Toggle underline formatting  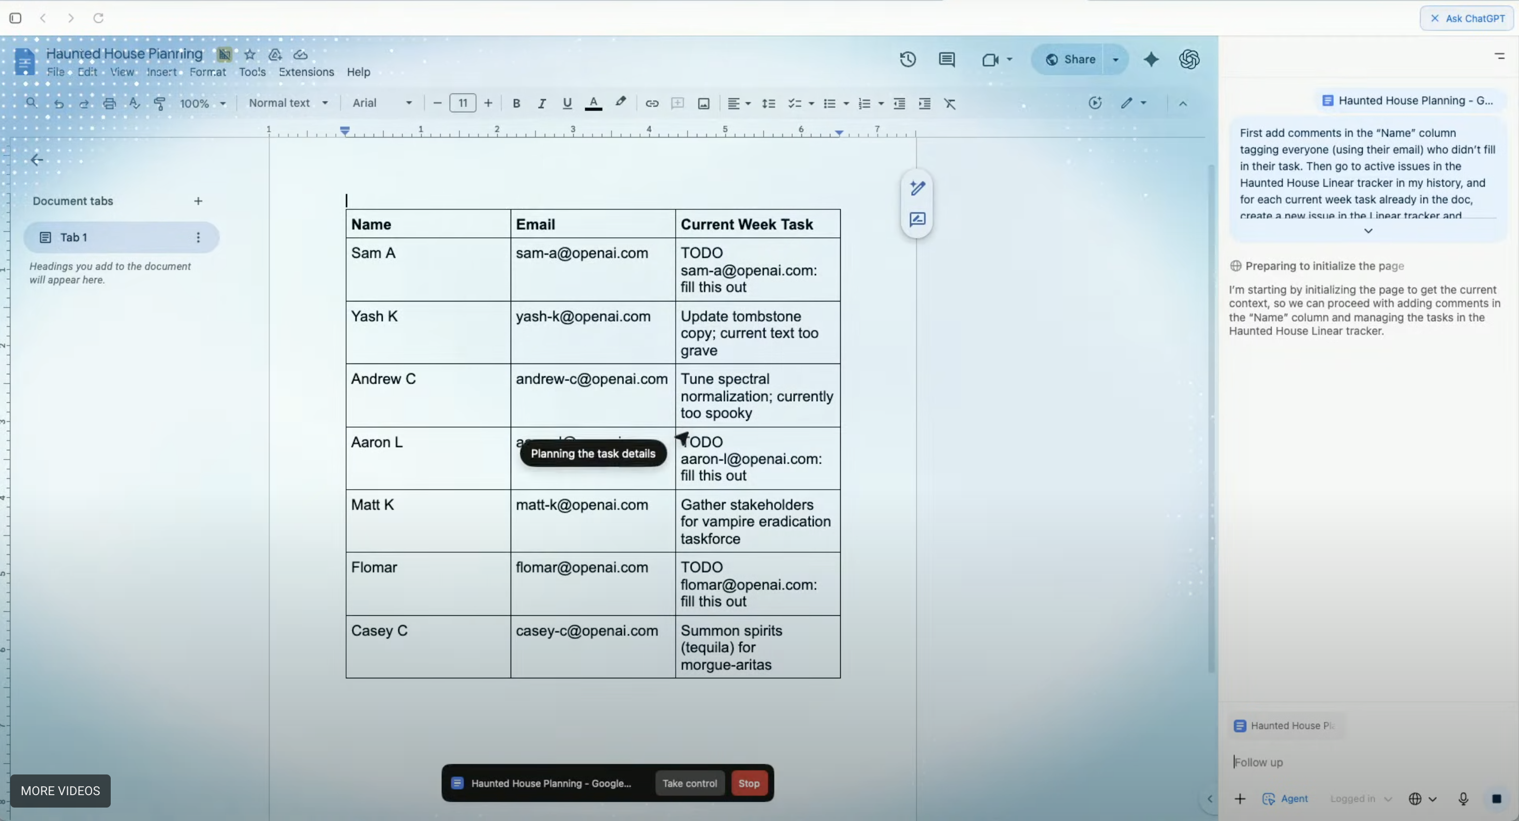tap(567, 104)
